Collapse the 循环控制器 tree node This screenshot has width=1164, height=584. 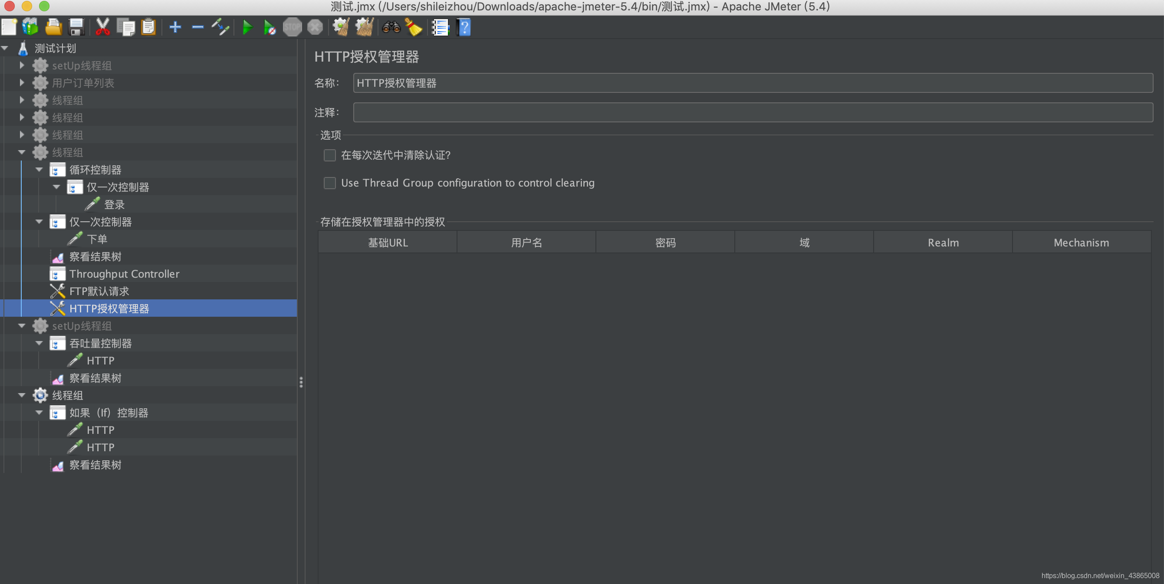coord(39,170)
